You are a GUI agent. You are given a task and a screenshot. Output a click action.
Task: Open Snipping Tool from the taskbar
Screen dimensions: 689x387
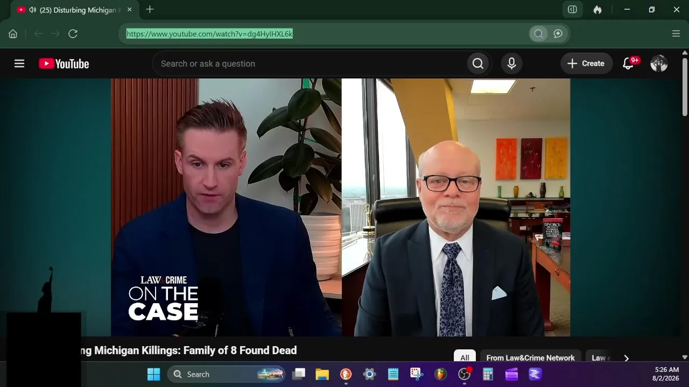click(x=417, y=374)
